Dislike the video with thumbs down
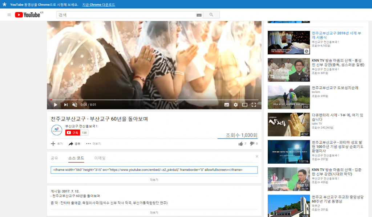Image resolution: width=372 pixels, height=217 pixels. point(252,144)
